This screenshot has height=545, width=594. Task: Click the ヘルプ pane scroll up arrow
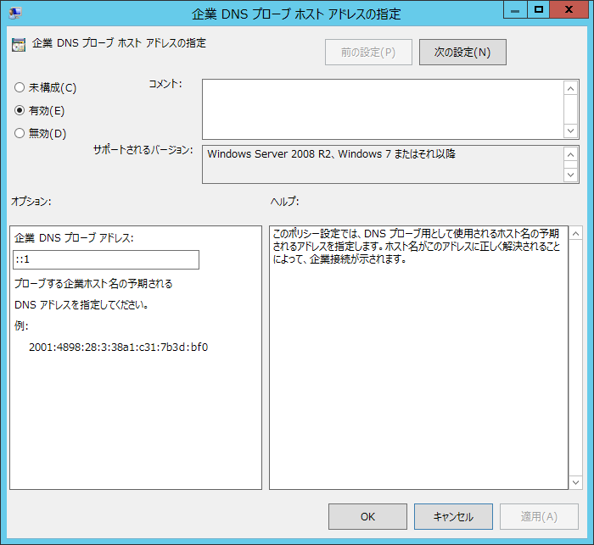(574, 233)
